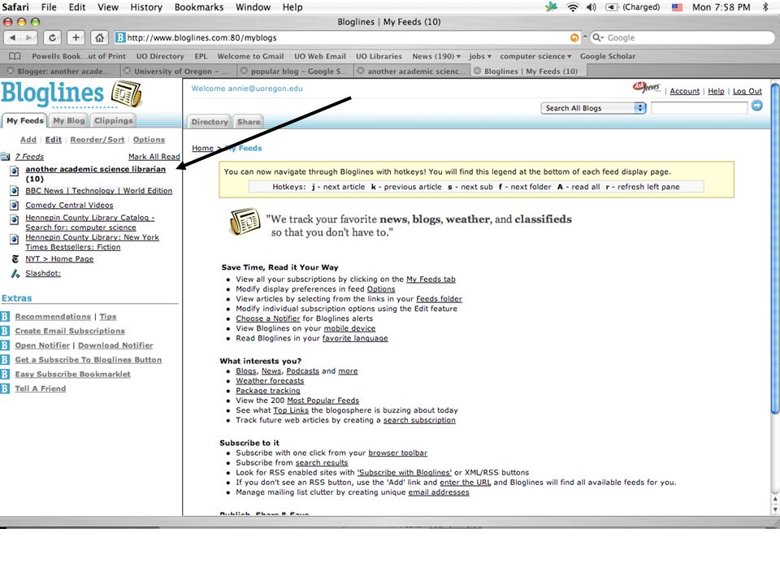Click the BBC News feed icon
Viewport: 780px width, 585px height.
[15, 191]
